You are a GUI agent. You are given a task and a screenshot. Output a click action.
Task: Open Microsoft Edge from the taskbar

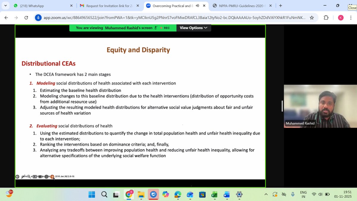(178, 194)
